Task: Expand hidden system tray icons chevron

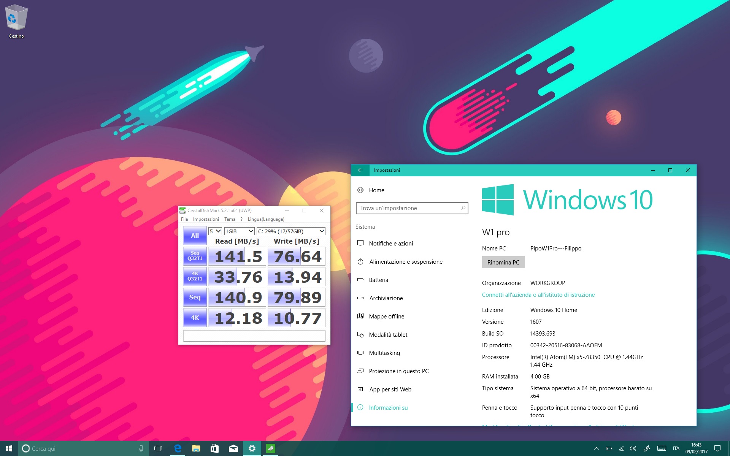Action: click(596, 448)
